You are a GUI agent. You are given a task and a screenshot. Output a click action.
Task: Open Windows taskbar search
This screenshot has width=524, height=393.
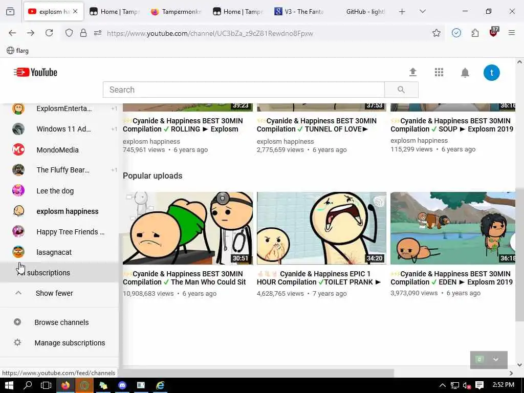pos(28,385)
